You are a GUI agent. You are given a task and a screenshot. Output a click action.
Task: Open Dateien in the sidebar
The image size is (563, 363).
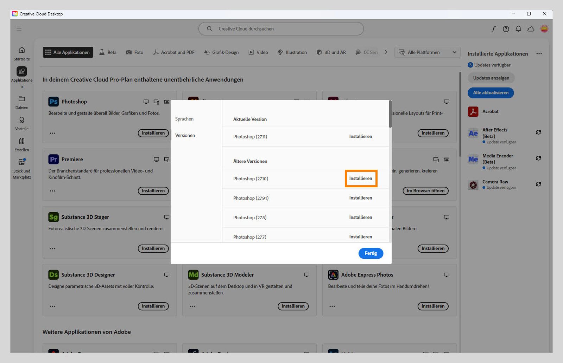[x=22, y=102]
